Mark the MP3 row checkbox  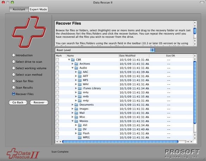(57, 80)
